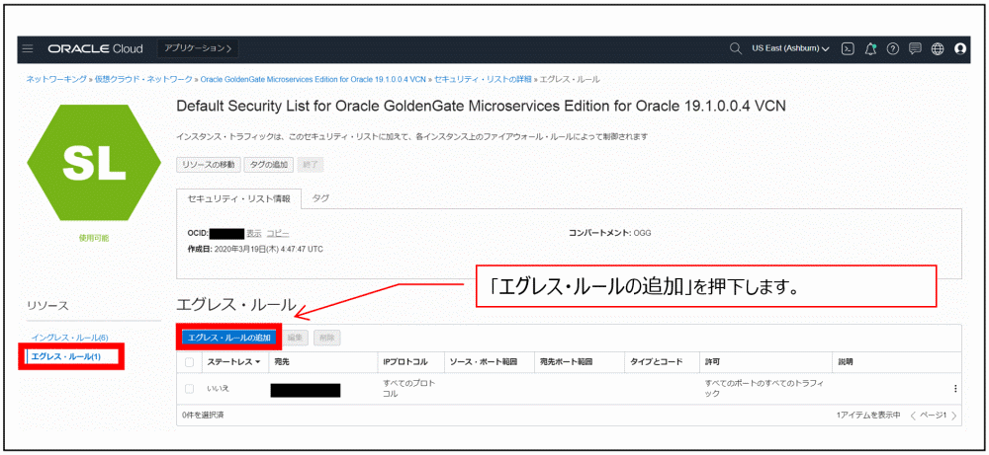Open the セキュリティ・リストの詳細 breadcrumb link
This screenshot has height=455, width=989.
click(x=484, y=79)
